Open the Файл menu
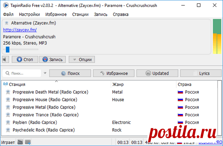 [8, 14]
